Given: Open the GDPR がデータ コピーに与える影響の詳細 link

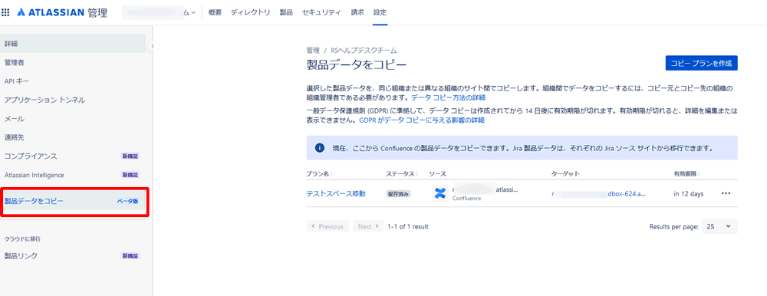Looking at the screenshot, I should (422, 120).
